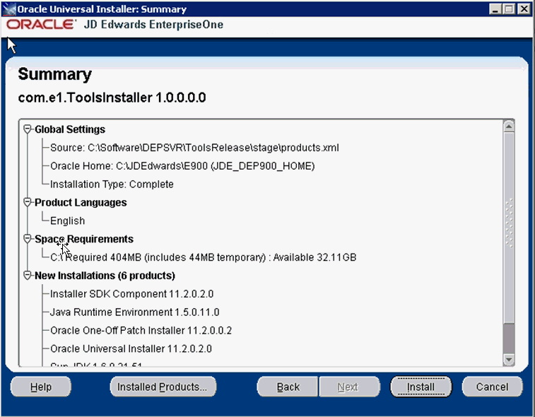Viewport: 535px width, 417px height.
Task: Select the English language row
Action: pyautogui.click(x=68, y=221)
